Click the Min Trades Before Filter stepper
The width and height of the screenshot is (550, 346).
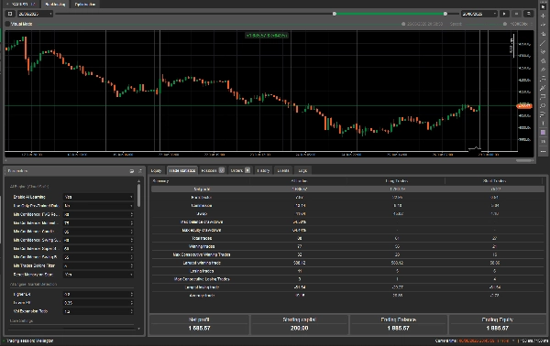point(131,265)
